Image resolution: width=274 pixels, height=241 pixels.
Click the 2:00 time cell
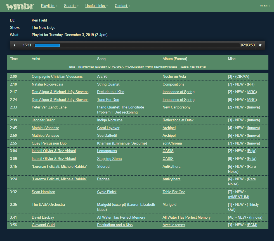(13, 77)
